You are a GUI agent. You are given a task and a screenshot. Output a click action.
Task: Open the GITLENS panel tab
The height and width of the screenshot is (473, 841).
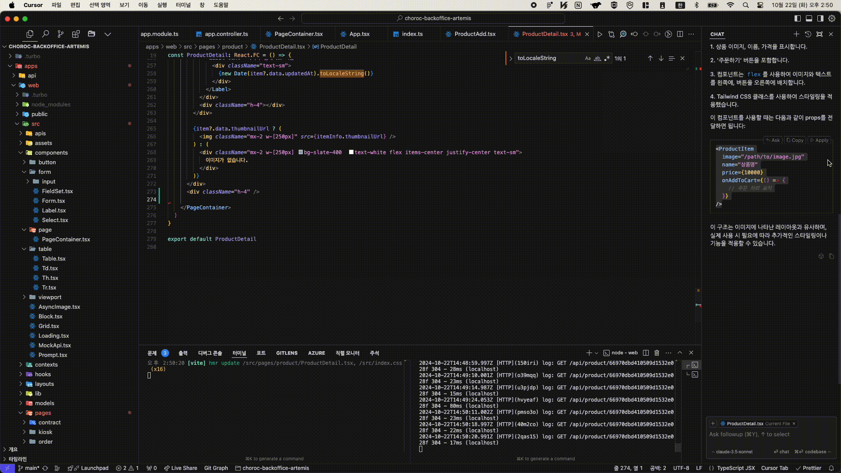pos(286,353)
